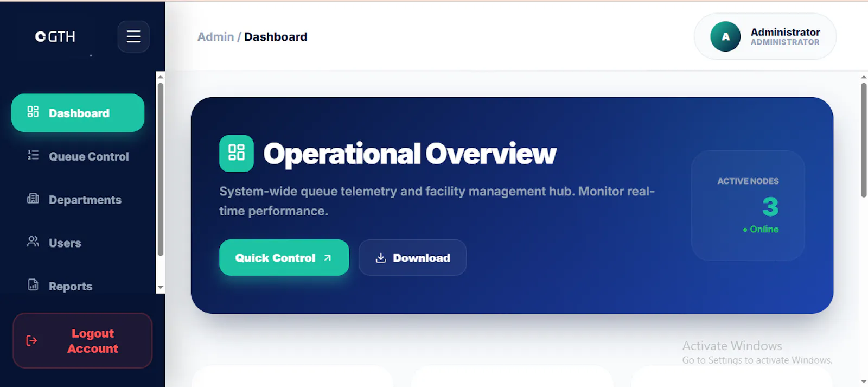
Task: Click the Download button
Action: click(412, 258)
